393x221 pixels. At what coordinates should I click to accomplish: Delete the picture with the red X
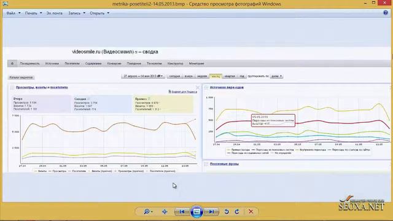point(251,212)
